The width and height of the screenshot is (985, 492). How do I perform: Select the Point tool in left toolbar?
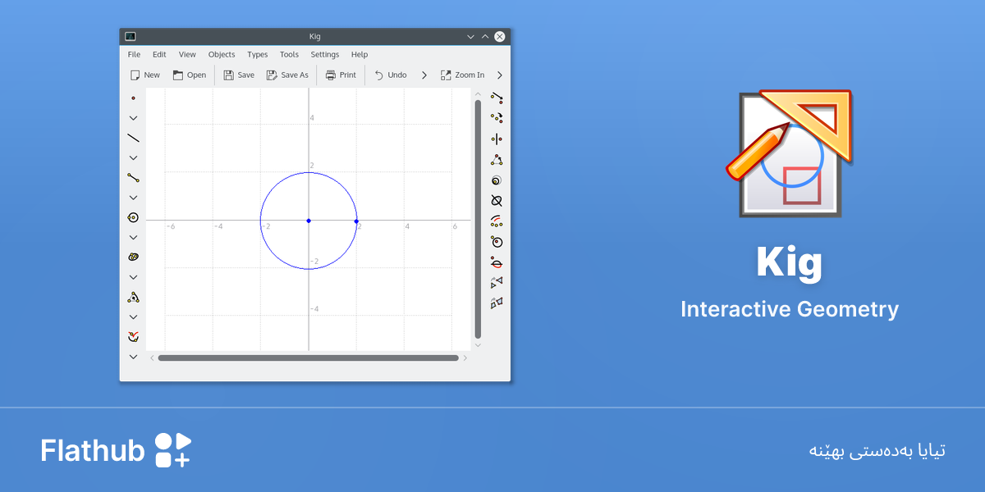click(x=133, y=98)
